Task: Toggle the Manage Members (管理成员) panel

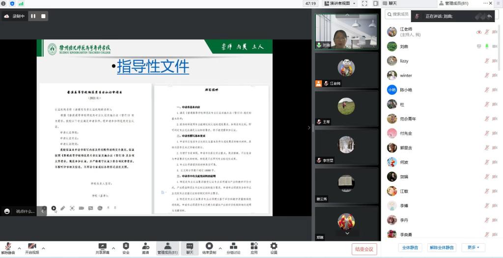Action: coord(167,246)
